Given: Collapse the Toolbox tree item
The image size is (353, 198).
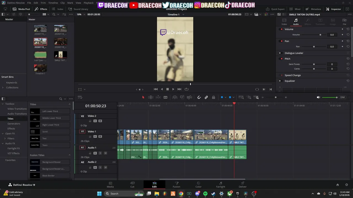Looking at the screenshot, I should coord(3,104).
